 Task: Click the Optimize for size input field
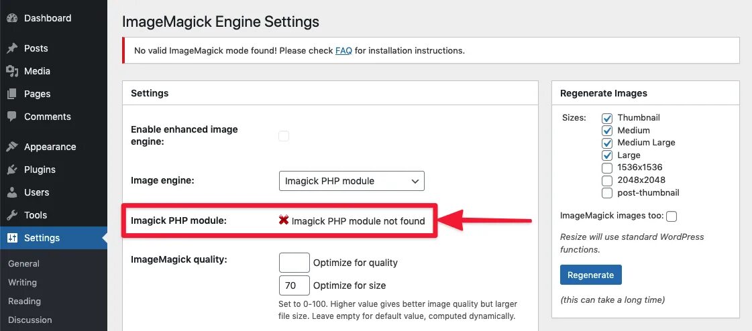[294, 285]
